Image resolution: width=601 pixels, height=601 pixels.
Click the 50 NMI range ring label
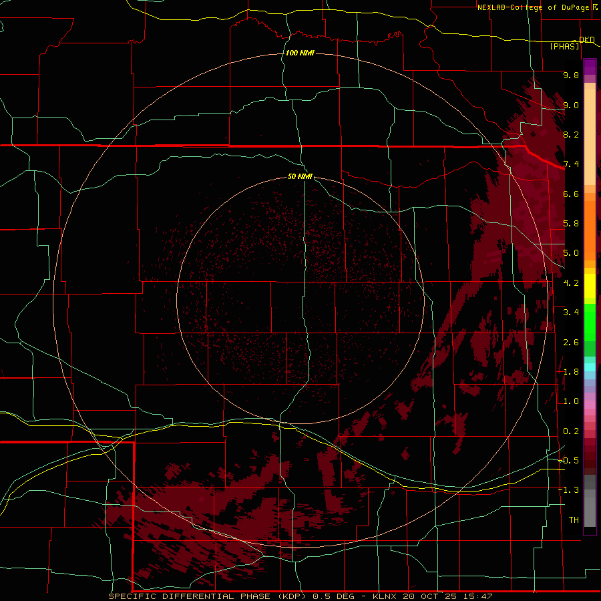(300, 176)
